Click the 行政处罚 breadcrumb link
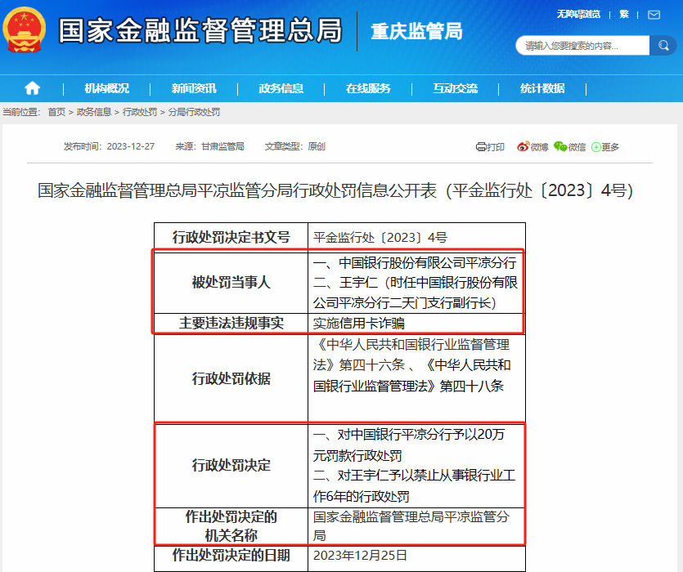 [140, 112]
